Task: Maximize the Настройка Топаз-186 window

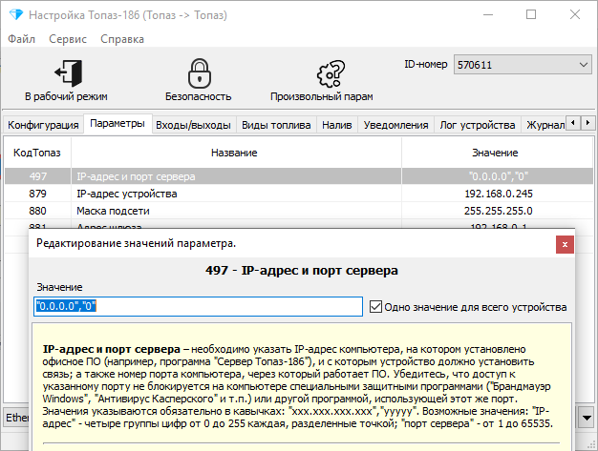Action: (x=531, y=15)
